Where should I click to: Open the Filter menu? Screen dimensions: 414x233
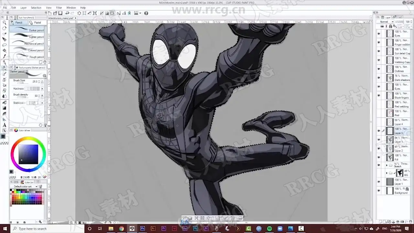click(59, 7)
